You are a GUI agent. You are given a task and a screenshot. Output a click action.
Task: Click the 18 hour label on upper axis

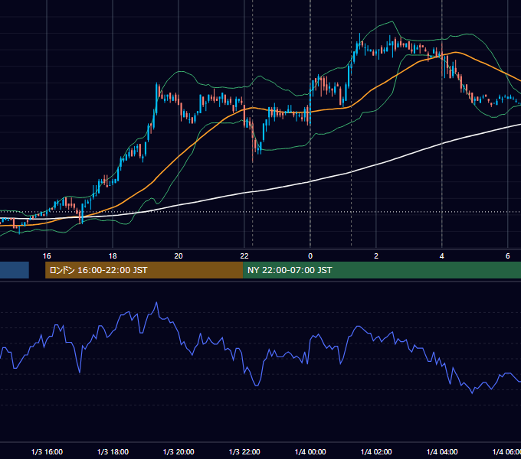(113, 256)
